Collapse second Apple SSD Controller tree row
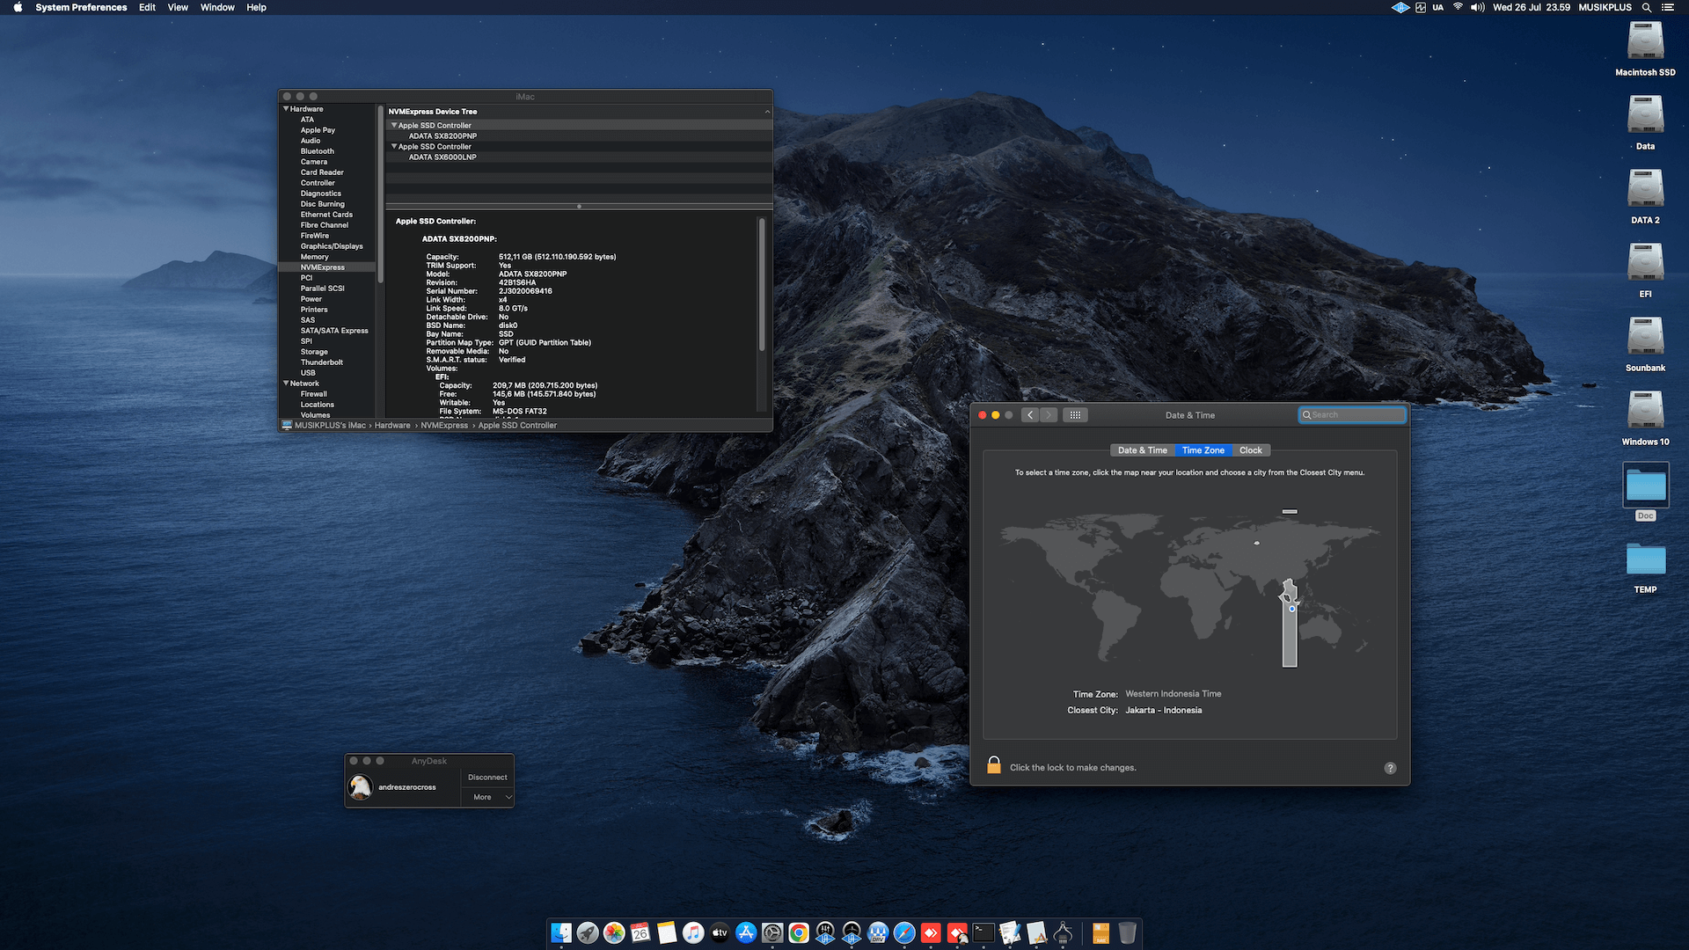1689x950 pixels. click(x=394, y=146)
